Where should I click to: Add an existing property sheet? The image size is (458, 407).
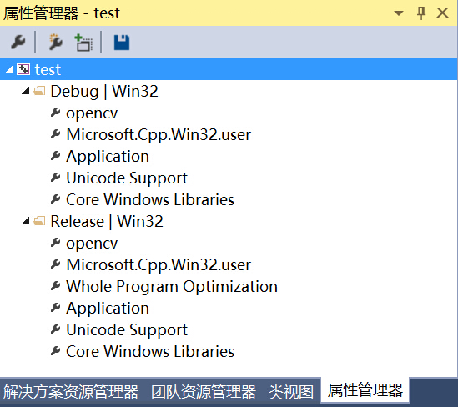[x=83, y=43]
